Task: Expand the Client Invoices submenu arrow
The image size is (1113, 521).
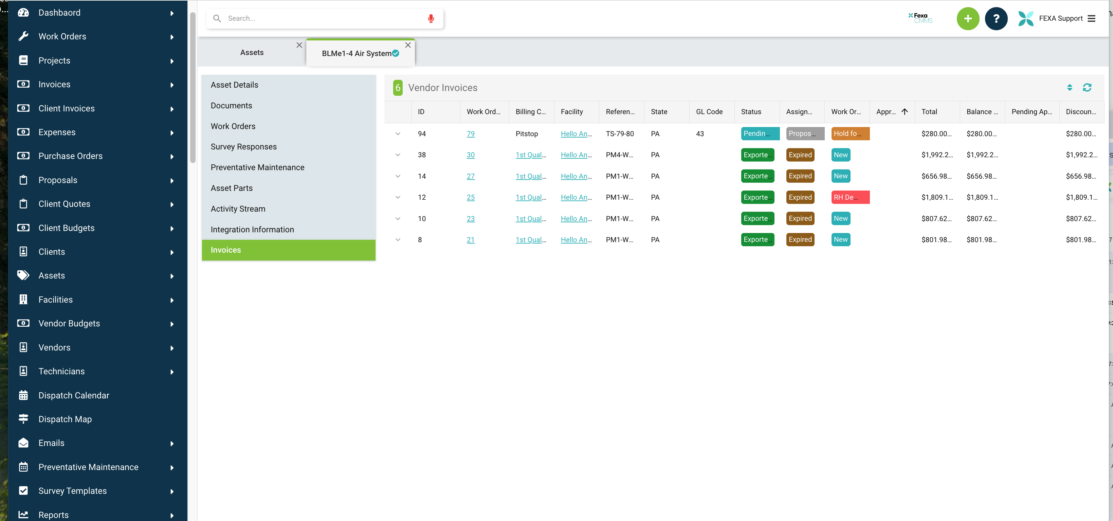Action: click(x=172, y=109)
